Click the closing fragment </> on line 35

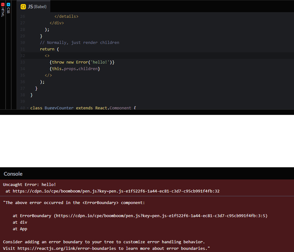point(48,75)
